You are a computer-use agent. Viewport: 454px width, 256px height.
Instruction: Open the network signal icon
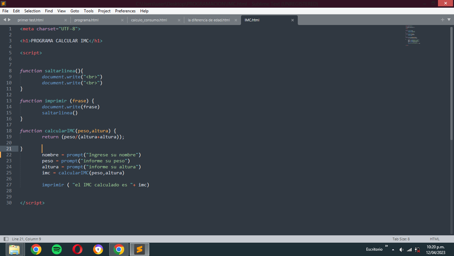[x=409, y=249]
